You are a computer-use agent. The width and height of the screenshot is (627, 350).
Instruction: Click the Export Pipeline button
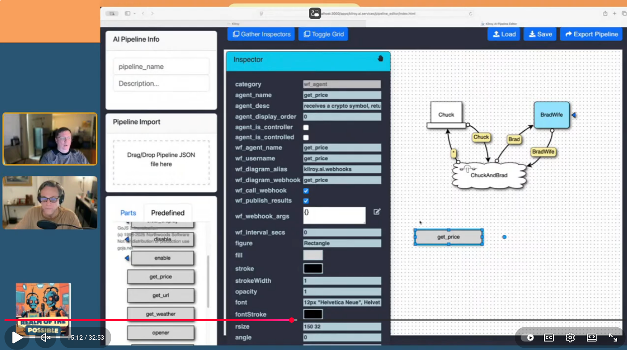(591, 34)
